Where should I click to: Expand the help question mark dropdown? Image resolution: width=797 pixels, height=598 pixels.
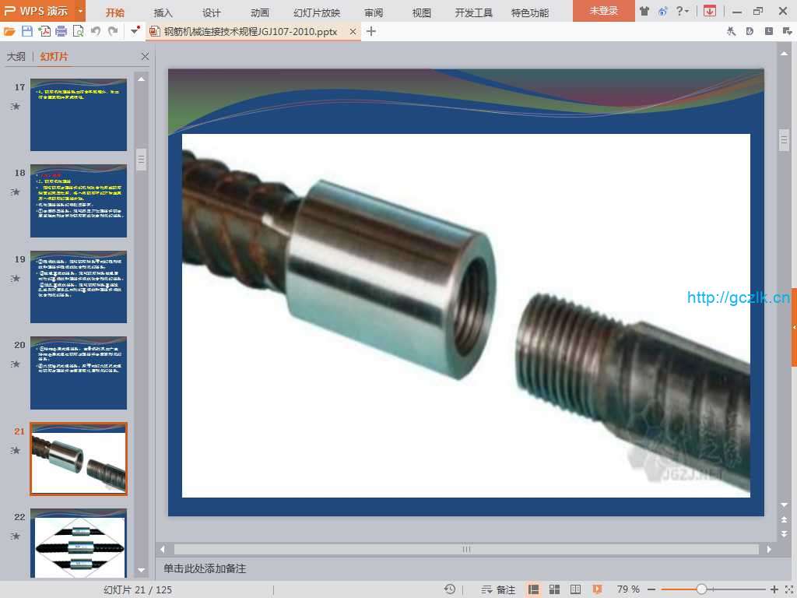pos(682,11)
